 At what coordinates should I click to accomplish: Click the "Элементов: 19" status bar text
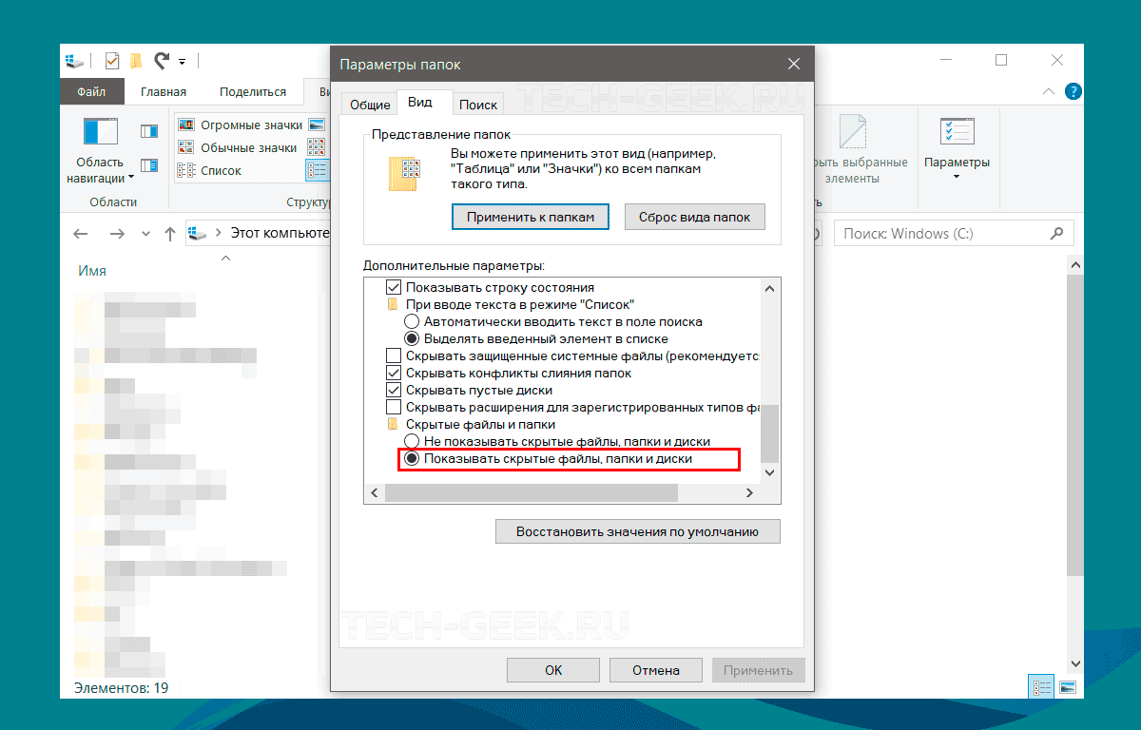click(x=121, y=687)
